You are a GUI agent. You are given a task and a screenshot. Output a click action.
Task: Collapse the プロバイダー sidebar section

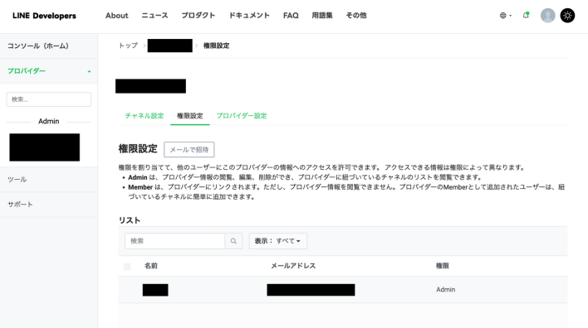pos(49,71)
